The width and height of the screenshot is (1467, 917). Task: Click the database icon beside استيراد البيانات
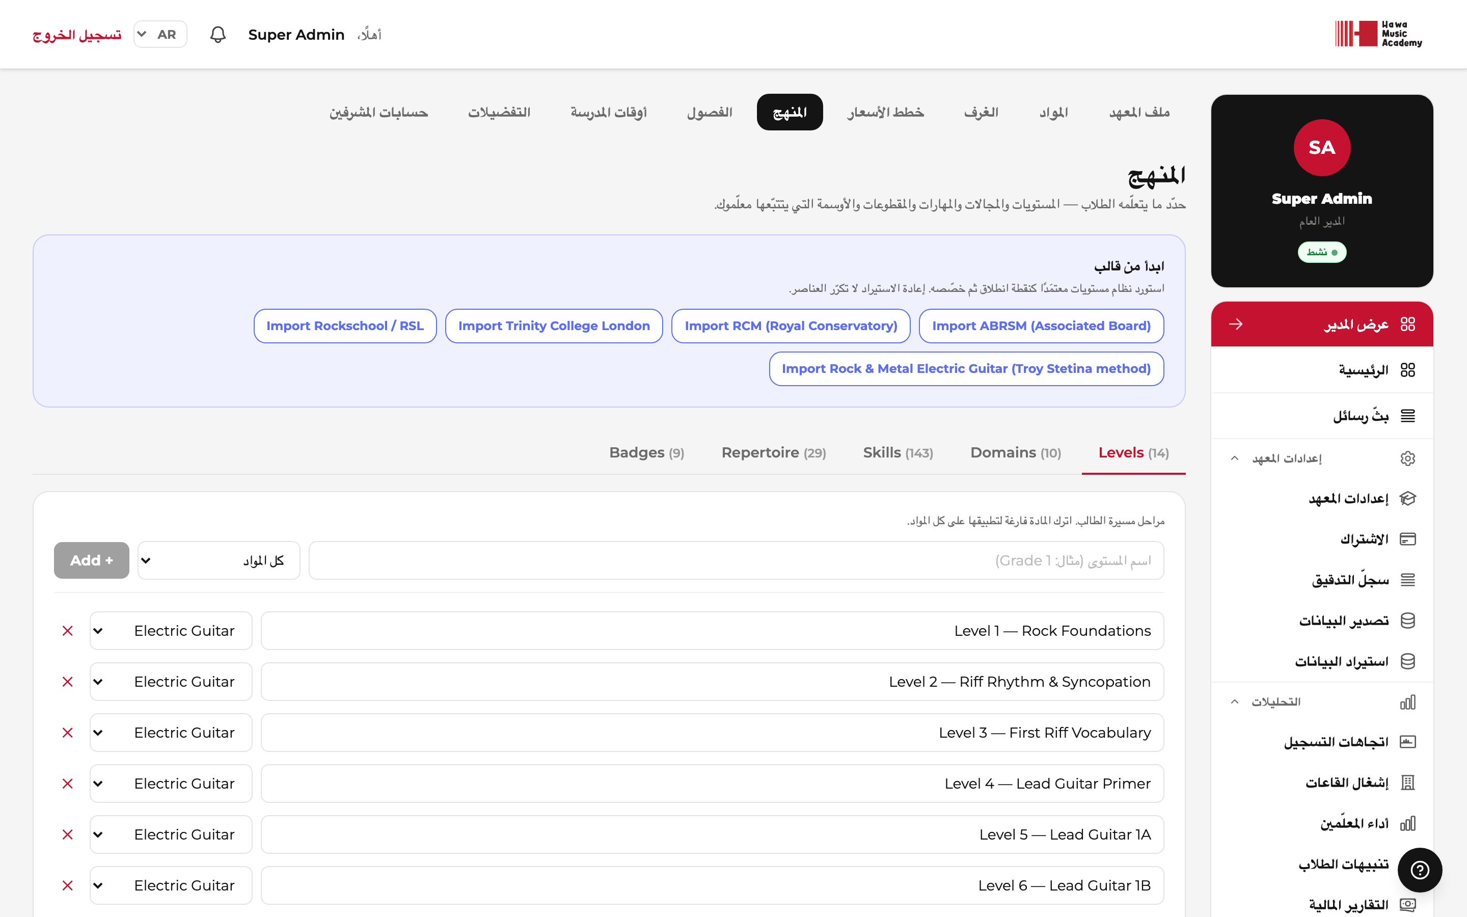[x=1407, y=661]
